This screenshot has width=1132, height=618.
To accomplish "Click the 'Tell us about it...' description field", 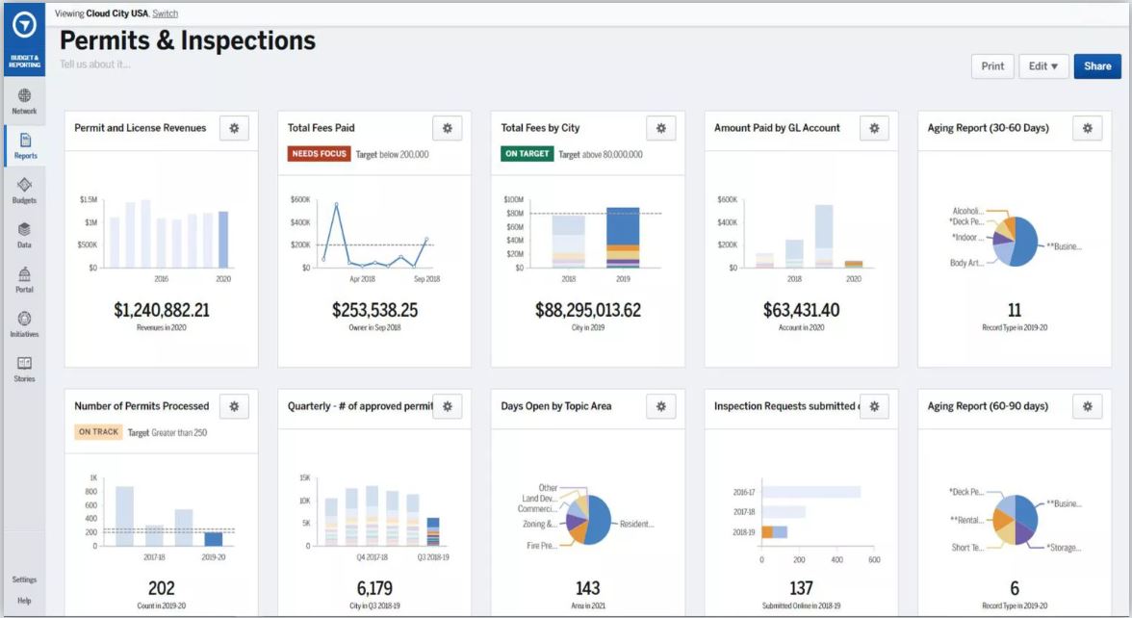I will point(95,64).
